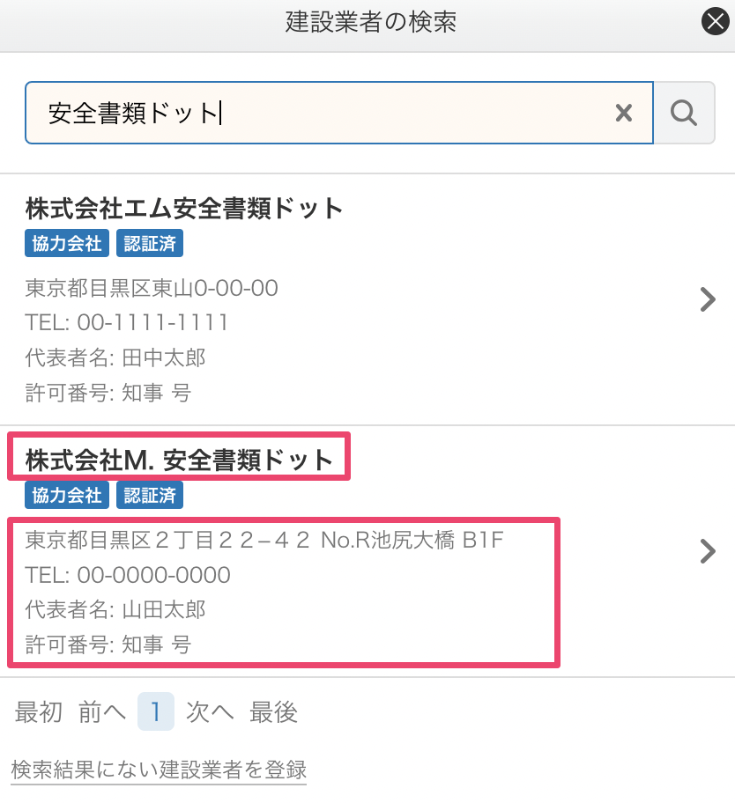Click second result's 協力会社 badge
This screenshot has height=803, width=735.
(x=67, y=495)
